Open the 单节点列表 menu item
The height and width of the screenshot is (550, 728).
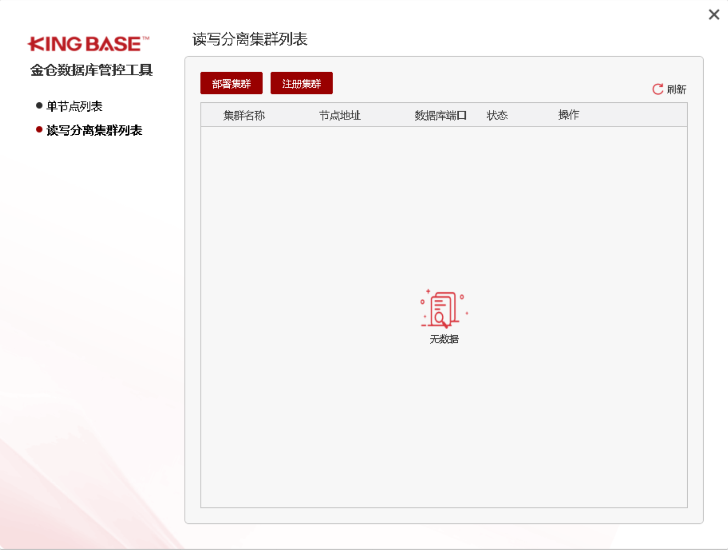tap(74, 106)
